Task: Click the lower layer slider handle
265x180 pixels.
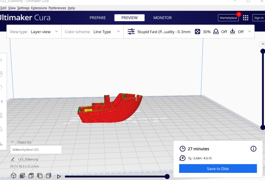Action: point(263,127)
